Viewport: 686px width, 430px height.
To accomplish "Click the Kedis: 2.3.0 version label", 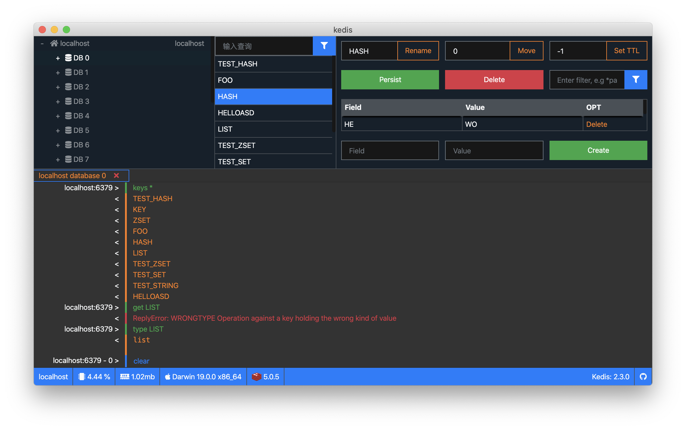I will coord(611,377).
